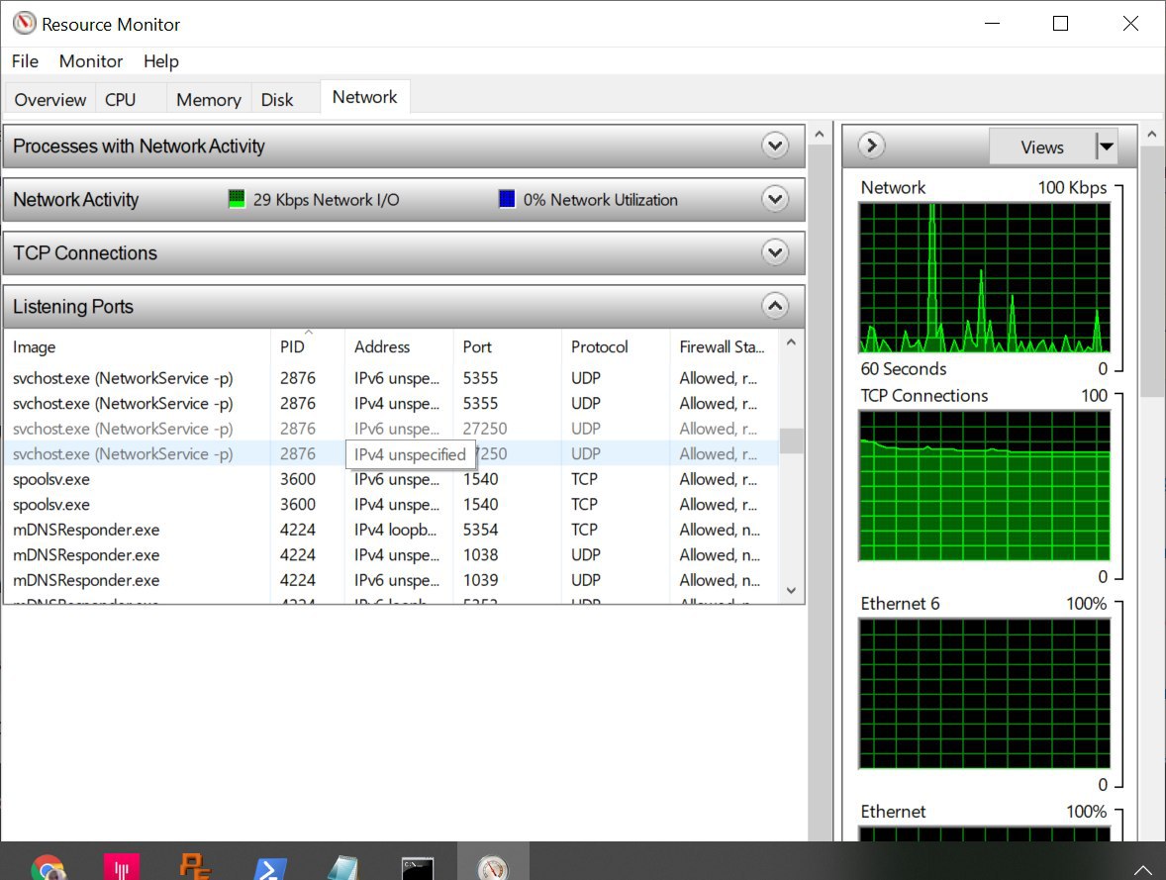The width and height of the screenshot is (1166, 880).
Task: Open the File menu
Action: coord(25,61)
